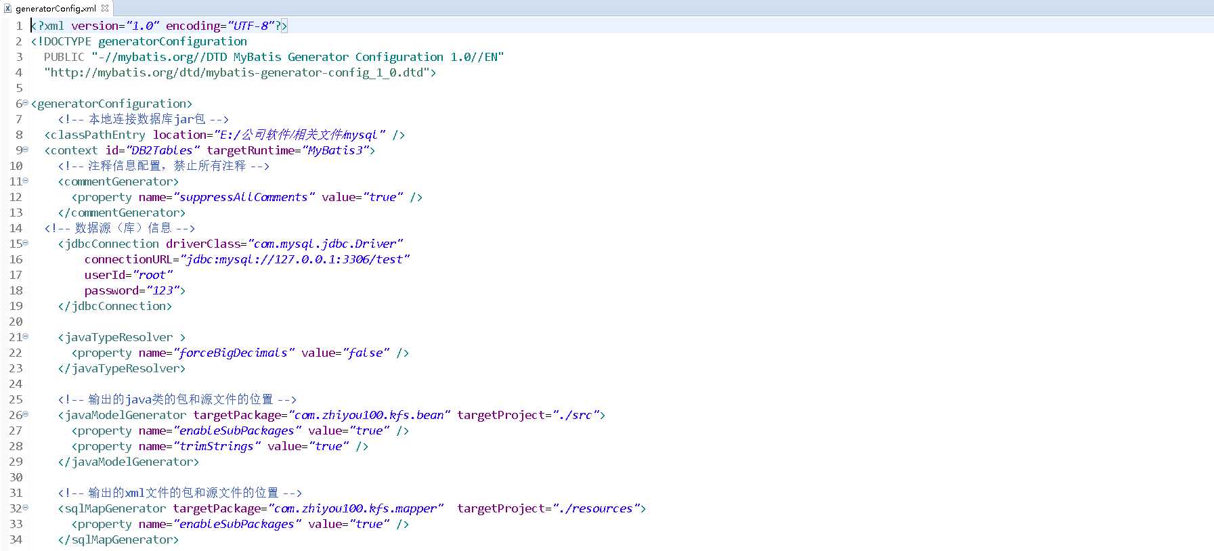Screen dimensions: 1214x551
Task: Click the "enableSubPackages" value on line 27
Action: 237,431
